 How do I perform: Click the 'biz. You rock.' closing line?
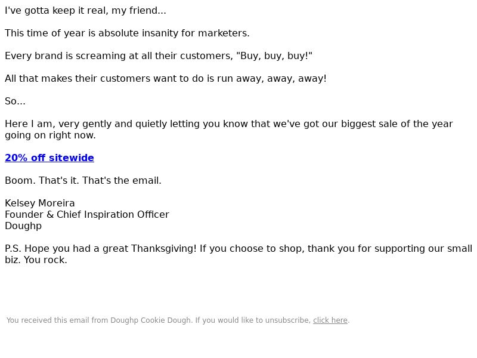(x=36, y=260)
